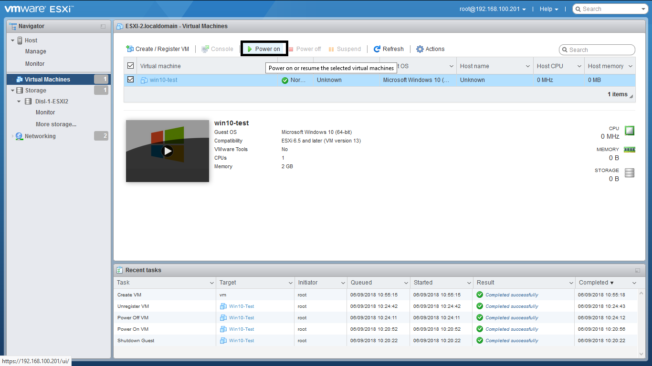This screenshot has height=366, width=652.
Task: Open the Help dropdown menu
Action: (x=549, y=9)
